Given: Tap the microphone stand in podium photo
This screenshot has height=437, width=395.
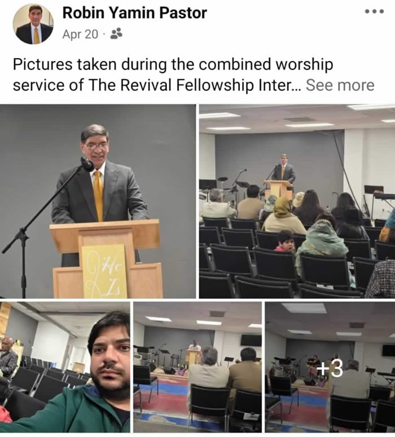Looking at the screenshot, I should click(x=46, y=223).
